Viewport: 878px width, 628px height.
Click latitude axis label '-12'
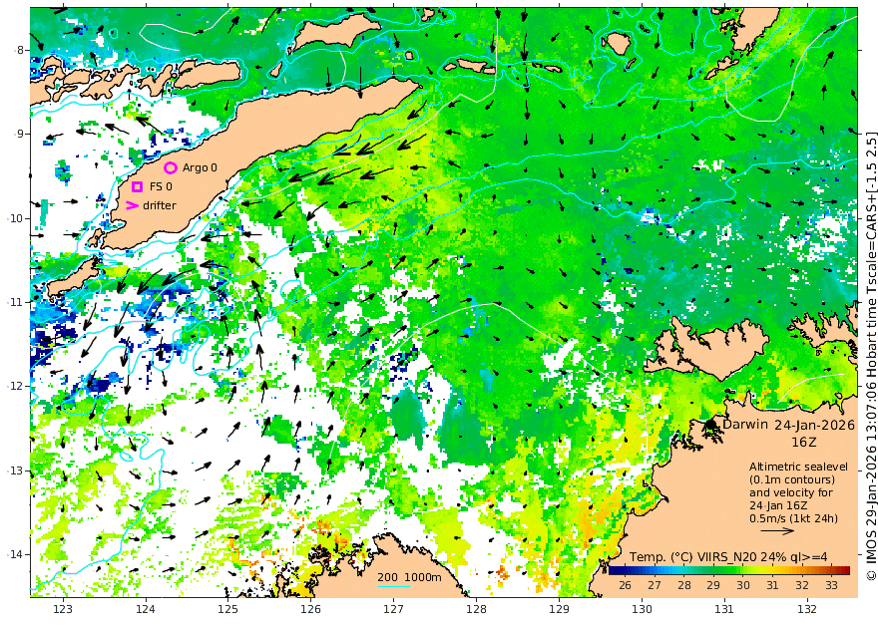pos(15,387)
